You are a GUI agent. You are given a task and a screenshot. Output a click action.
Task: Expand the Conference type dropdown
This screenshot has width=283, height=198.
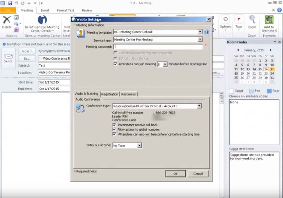[x=199, y=106]
